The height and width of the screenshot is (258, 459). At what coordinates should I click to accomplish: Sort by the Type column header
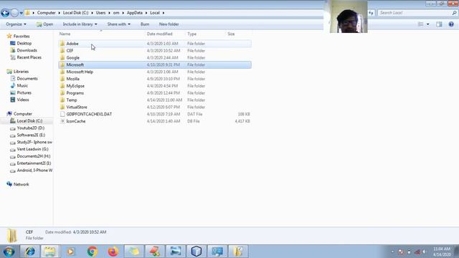click(x=191, y=34)
